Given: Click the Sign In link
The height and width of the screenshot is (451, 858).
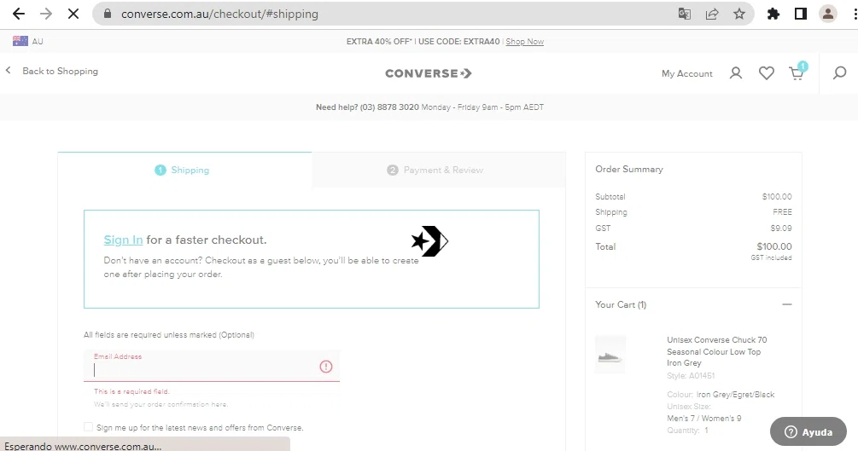Looking at the screenshot, I should tap(123, 240).
